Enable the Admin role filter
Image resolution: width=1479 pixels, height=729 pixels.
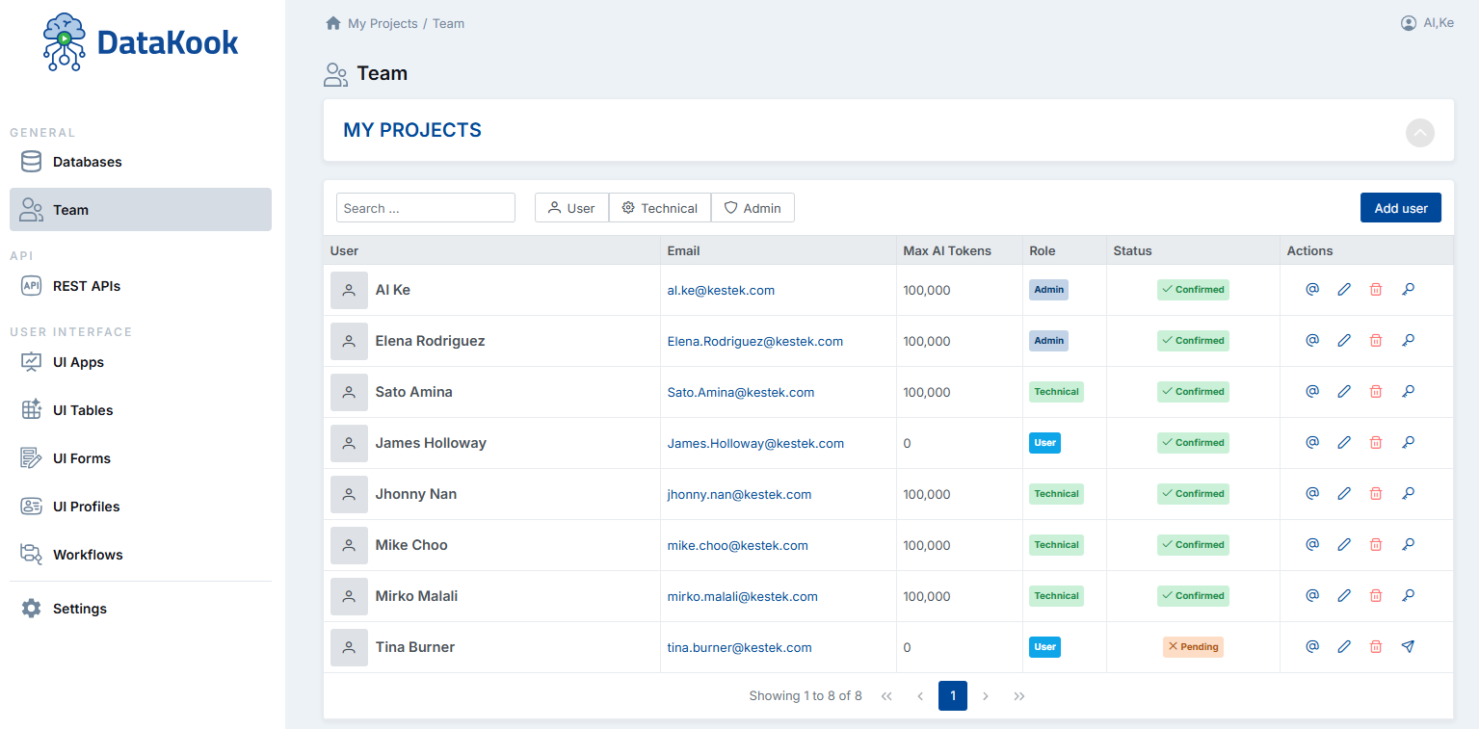coord(753,207)
